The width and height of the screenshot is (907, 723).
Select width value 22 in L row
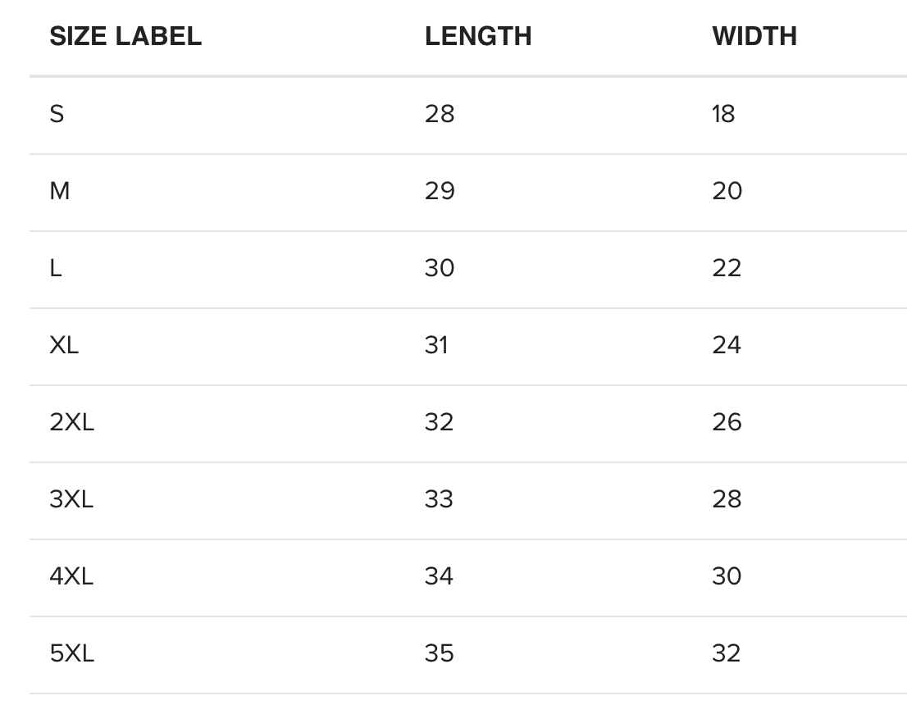coord(727,268)
